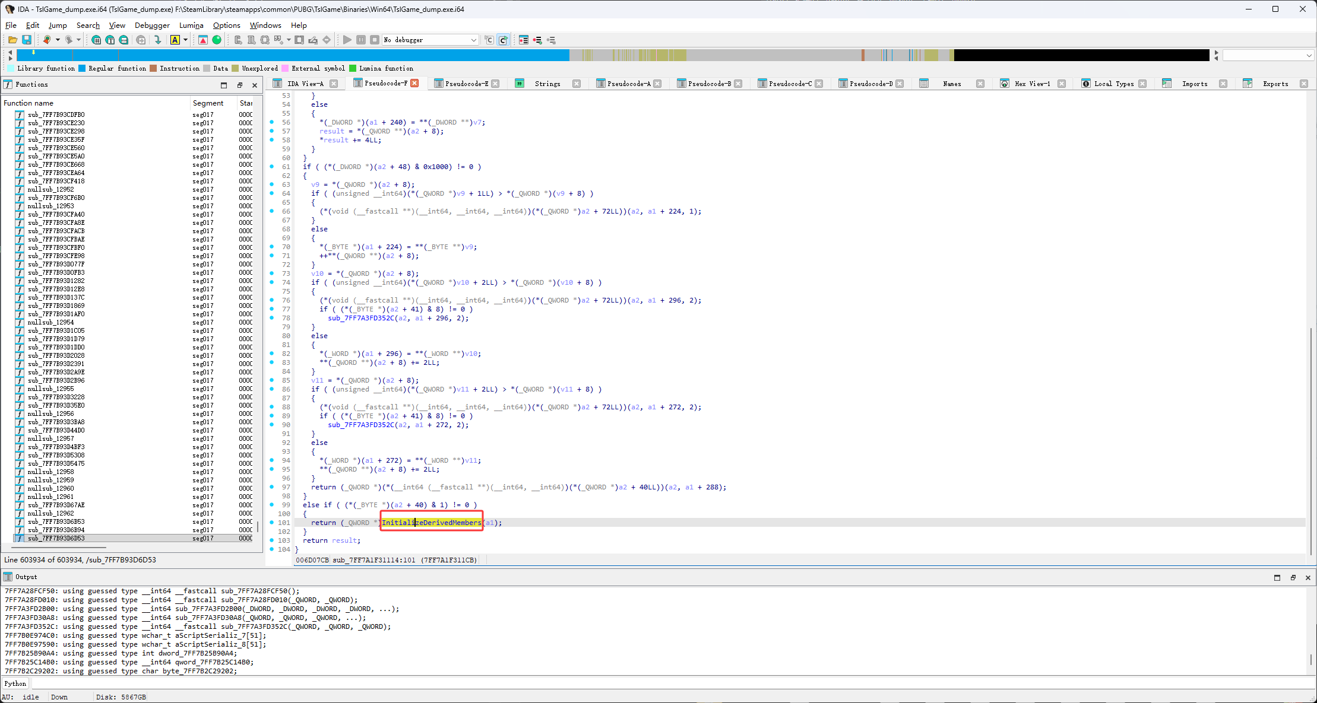
Task: Expand the dropdown arrow beside yellow A icon
Action: (x=185, y=40)
